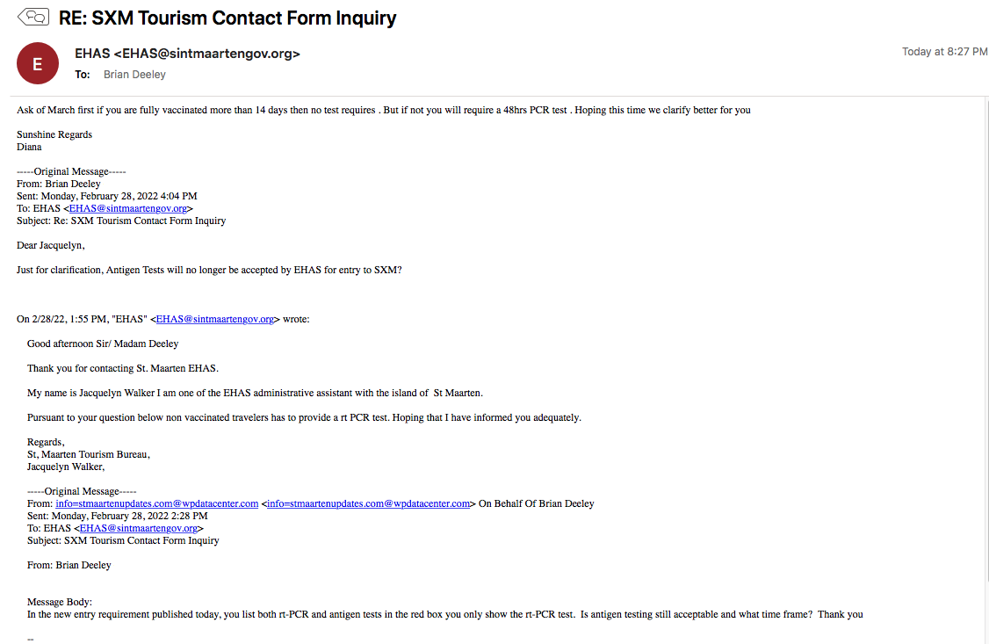Click the first Original Message divider
989x644 pixels.
click(71, 171)
